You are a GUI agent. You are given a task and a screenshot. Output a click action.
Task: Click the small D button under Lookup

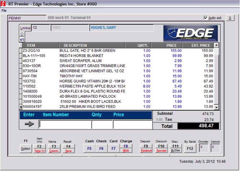(x=22, y=34)
